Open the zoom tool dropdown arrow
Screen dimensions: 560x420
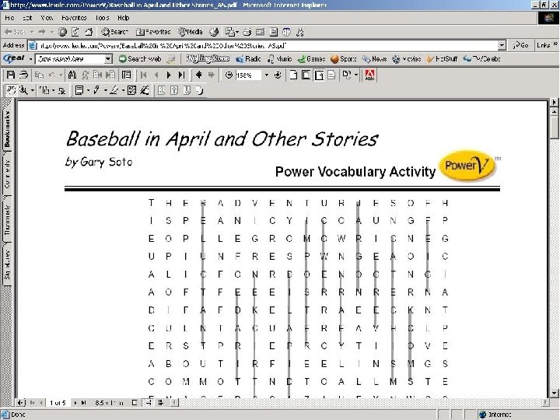coord(33,90)
